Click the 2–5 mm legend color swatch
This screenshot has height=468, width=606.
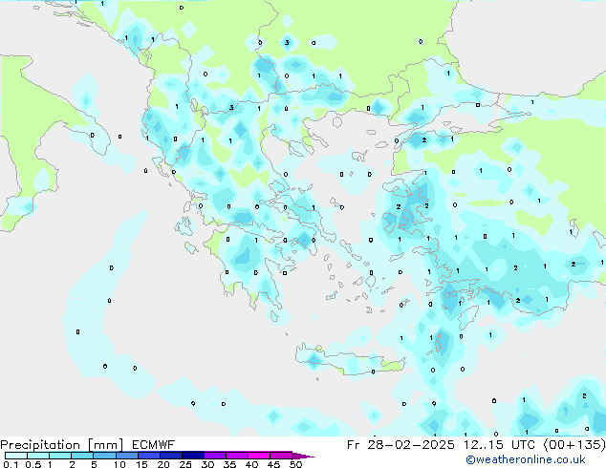pos(82,456)
